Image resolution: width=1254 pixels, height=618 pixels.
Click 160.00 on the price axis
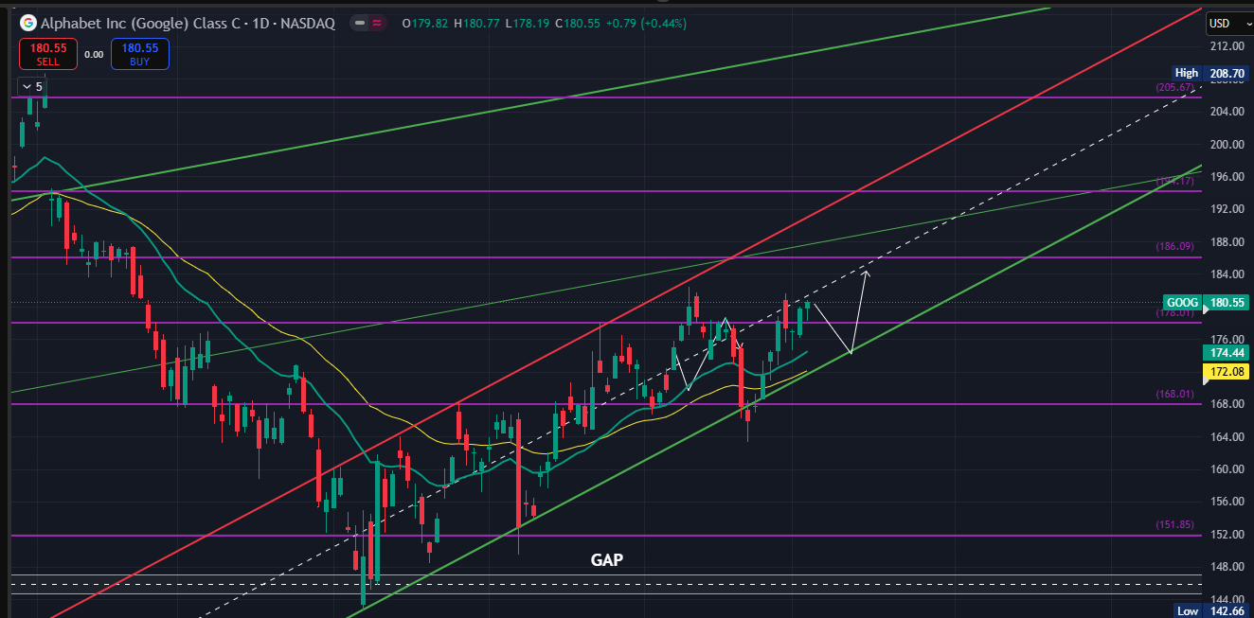click(x=1227, y=469)
